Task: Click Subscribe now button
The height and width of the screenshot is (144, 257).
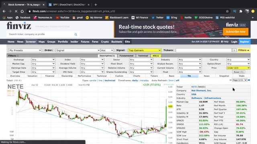Action: coord(236,32)
